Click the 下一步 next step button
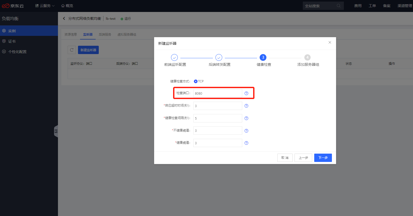The image size is (413, 216). click(323, 158)
